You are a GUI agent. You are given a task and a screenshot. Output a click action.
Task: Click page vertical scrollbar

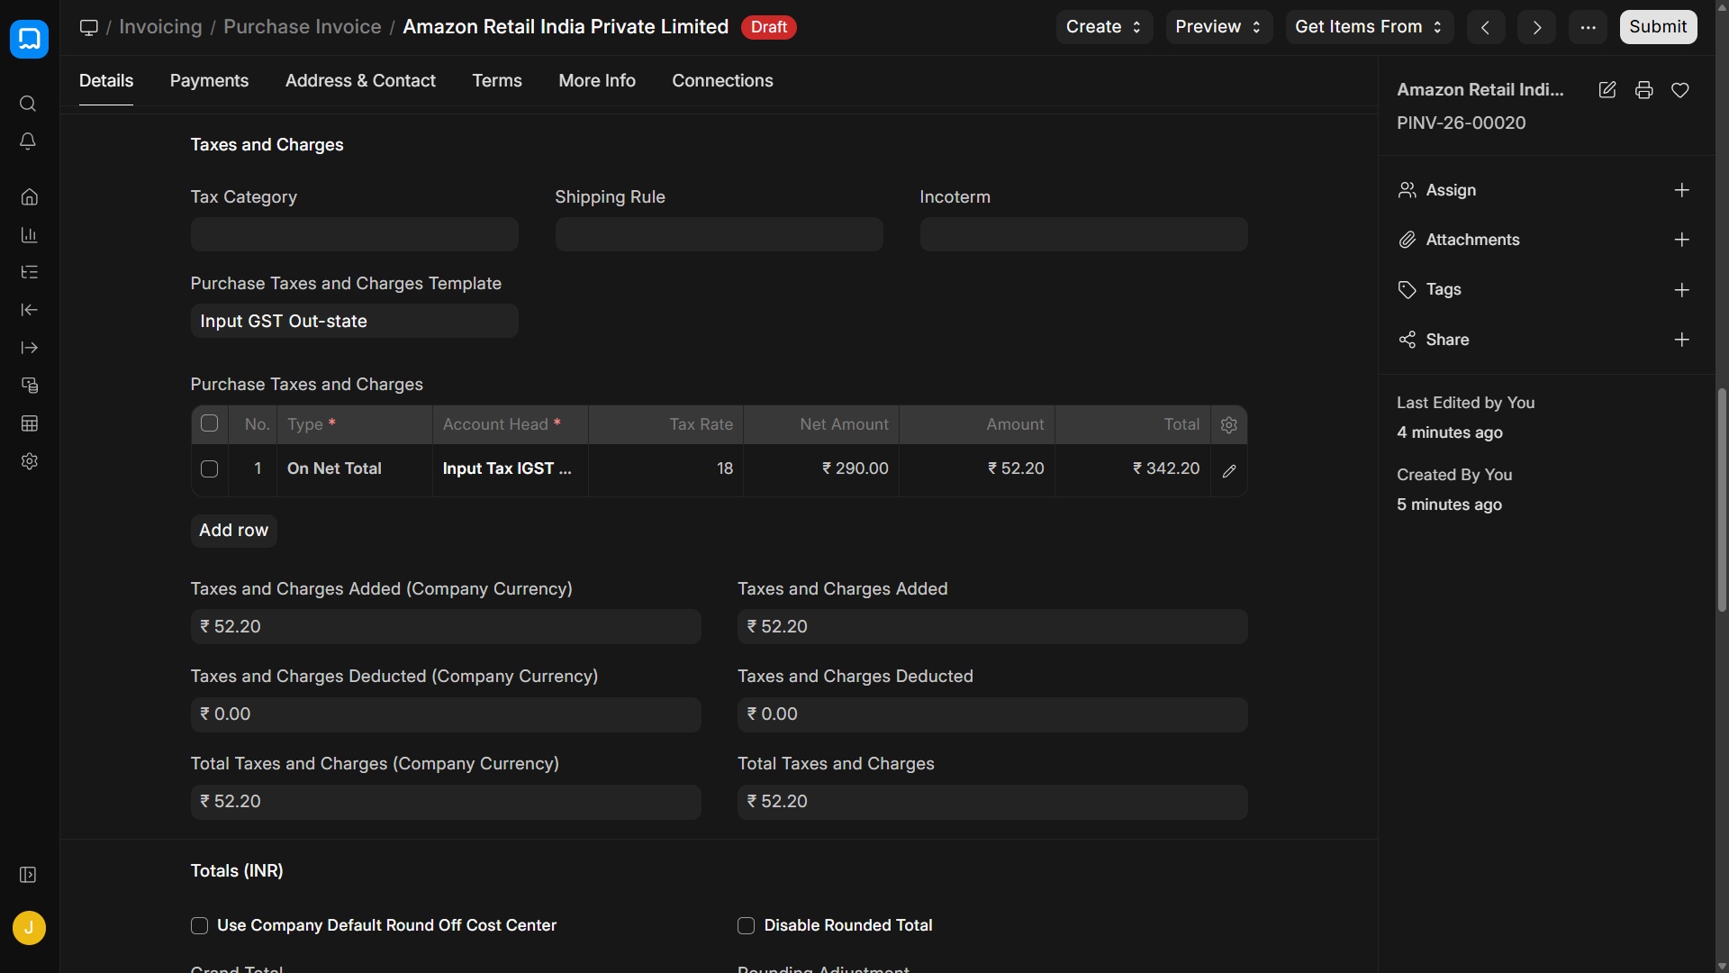(x=1722, y=501)
